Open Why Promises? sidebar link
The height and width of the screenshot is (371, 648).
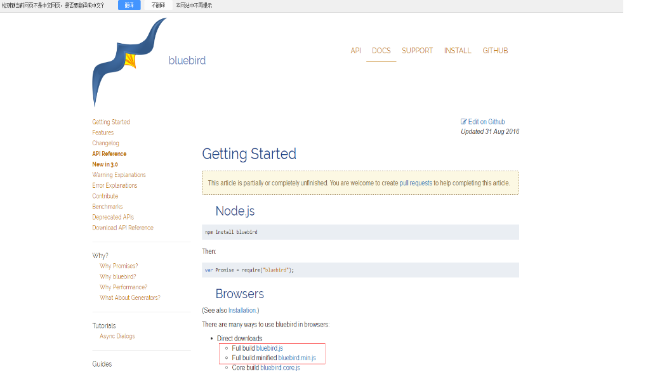click(119, 266)
